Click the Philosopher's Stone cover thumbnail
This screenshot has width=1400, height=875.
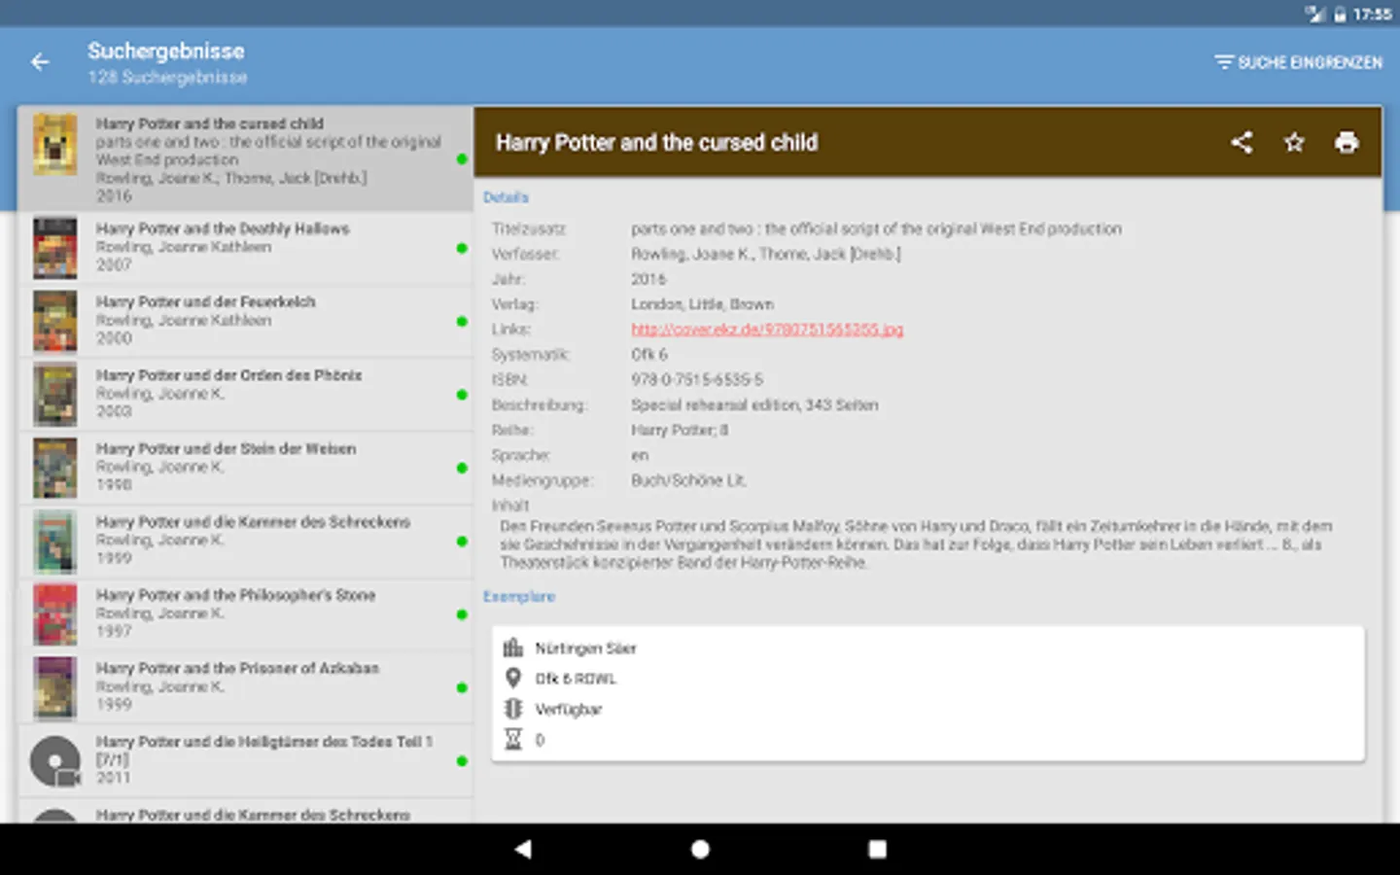point(55,614)
